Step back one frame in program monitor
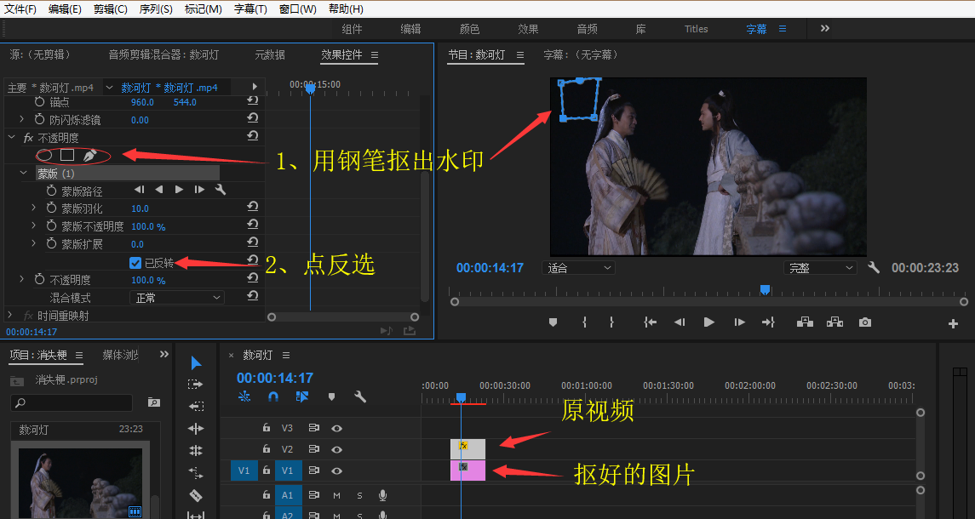 pyautogui.click(x=679, y=322)
